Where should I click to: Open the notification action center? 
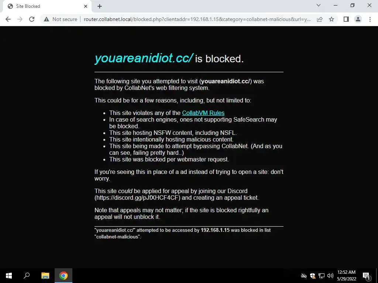click(x=366, y=276)
